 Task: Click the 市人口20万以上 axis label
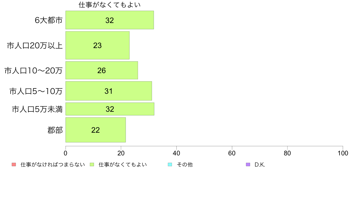(35, 46)
